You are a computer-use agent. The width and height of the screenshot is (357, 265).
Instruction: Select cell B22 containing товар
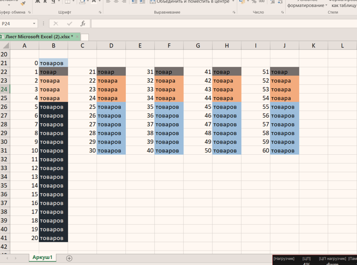click(53, 72)
